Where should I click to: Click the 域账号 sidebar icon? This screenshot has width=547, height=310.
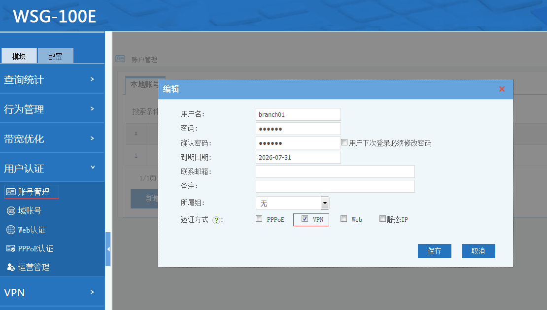coord(11,211)
